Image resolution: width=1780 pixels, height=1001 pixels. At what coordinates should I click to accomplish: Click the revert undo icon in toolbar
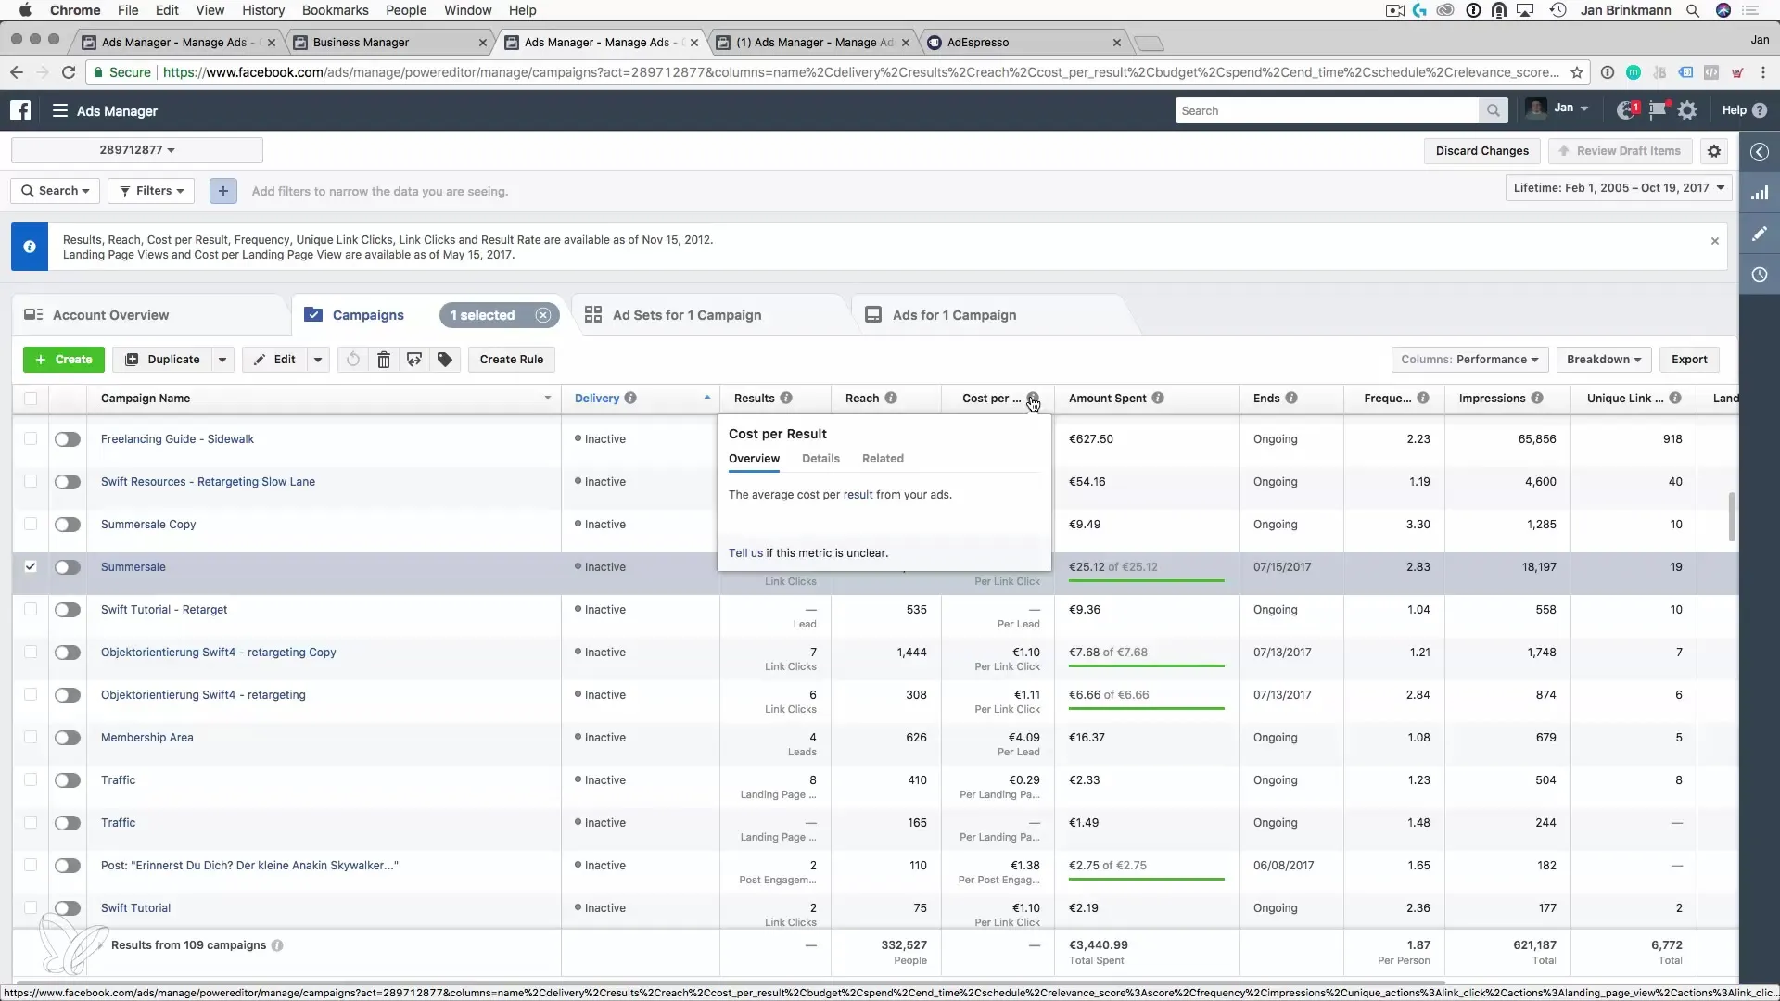[353, 360]
